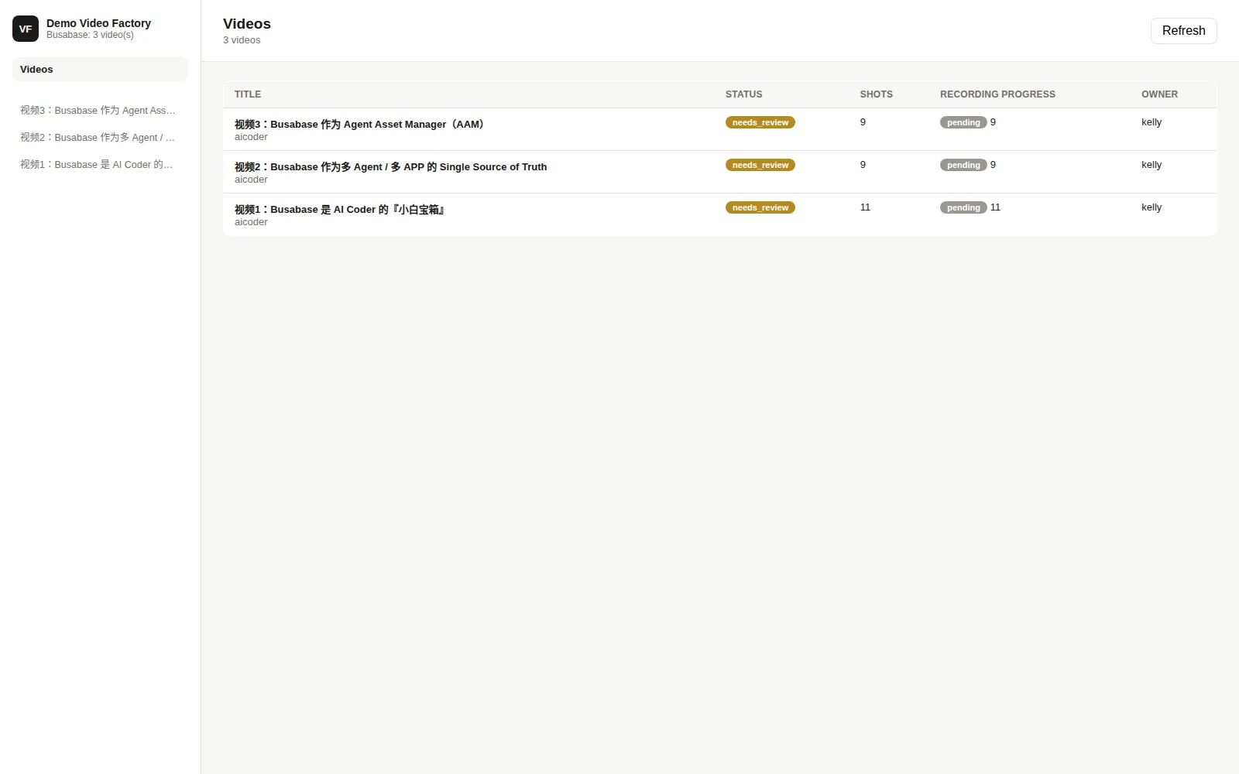Click the STATUS column header
The width and height of the screenshot is (1239, 774).
pos(743,94)
